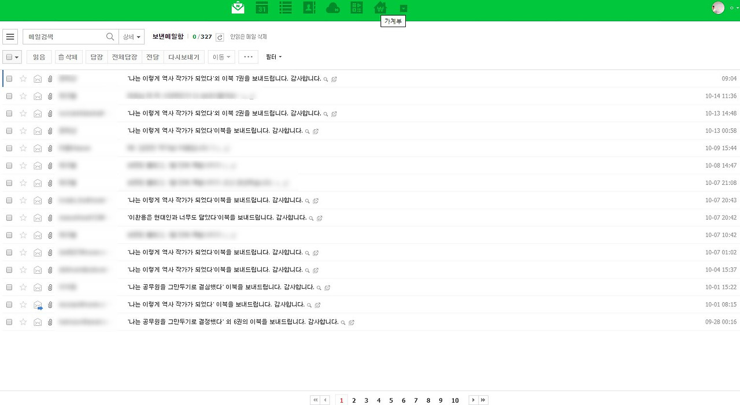Click the mail search input field

pos(64,36)
